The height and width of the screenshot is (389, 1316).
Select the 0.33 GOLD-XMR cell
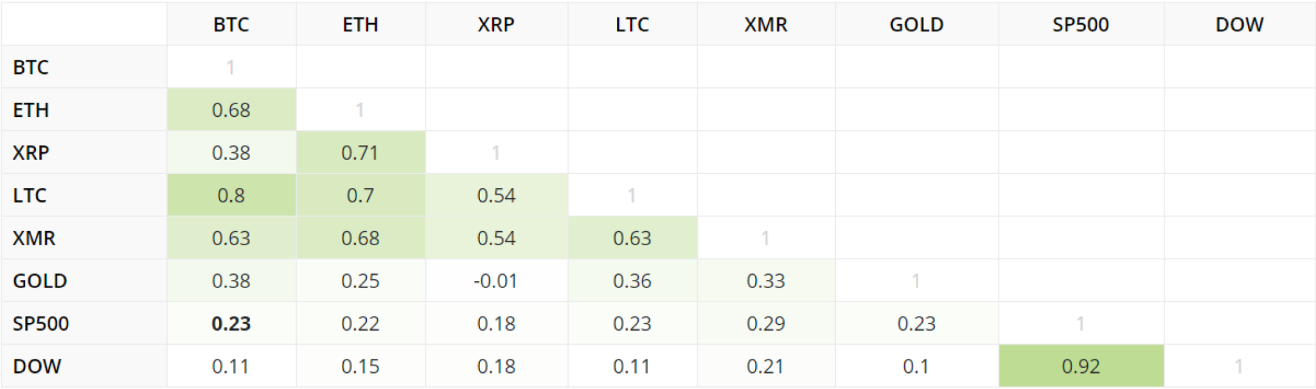click(x=766, y=281)
